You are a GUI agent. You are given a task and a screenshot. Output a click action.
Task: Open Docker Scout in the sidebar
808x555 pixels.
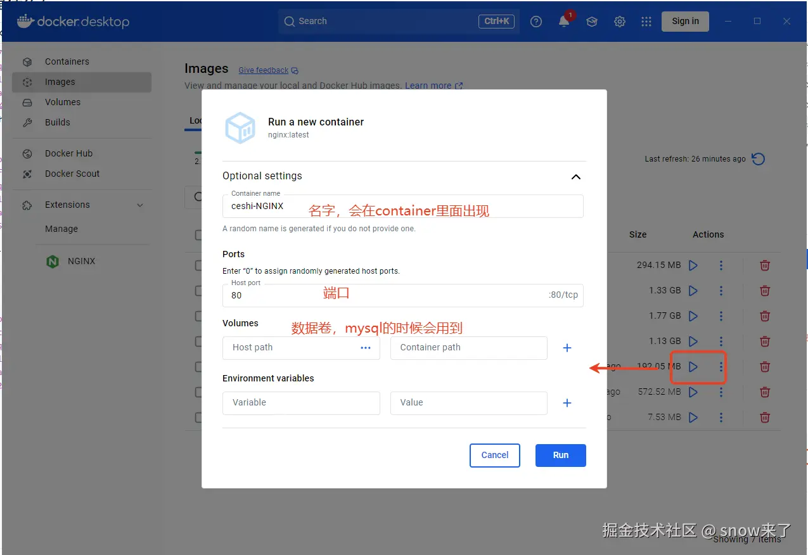point(82,174)
